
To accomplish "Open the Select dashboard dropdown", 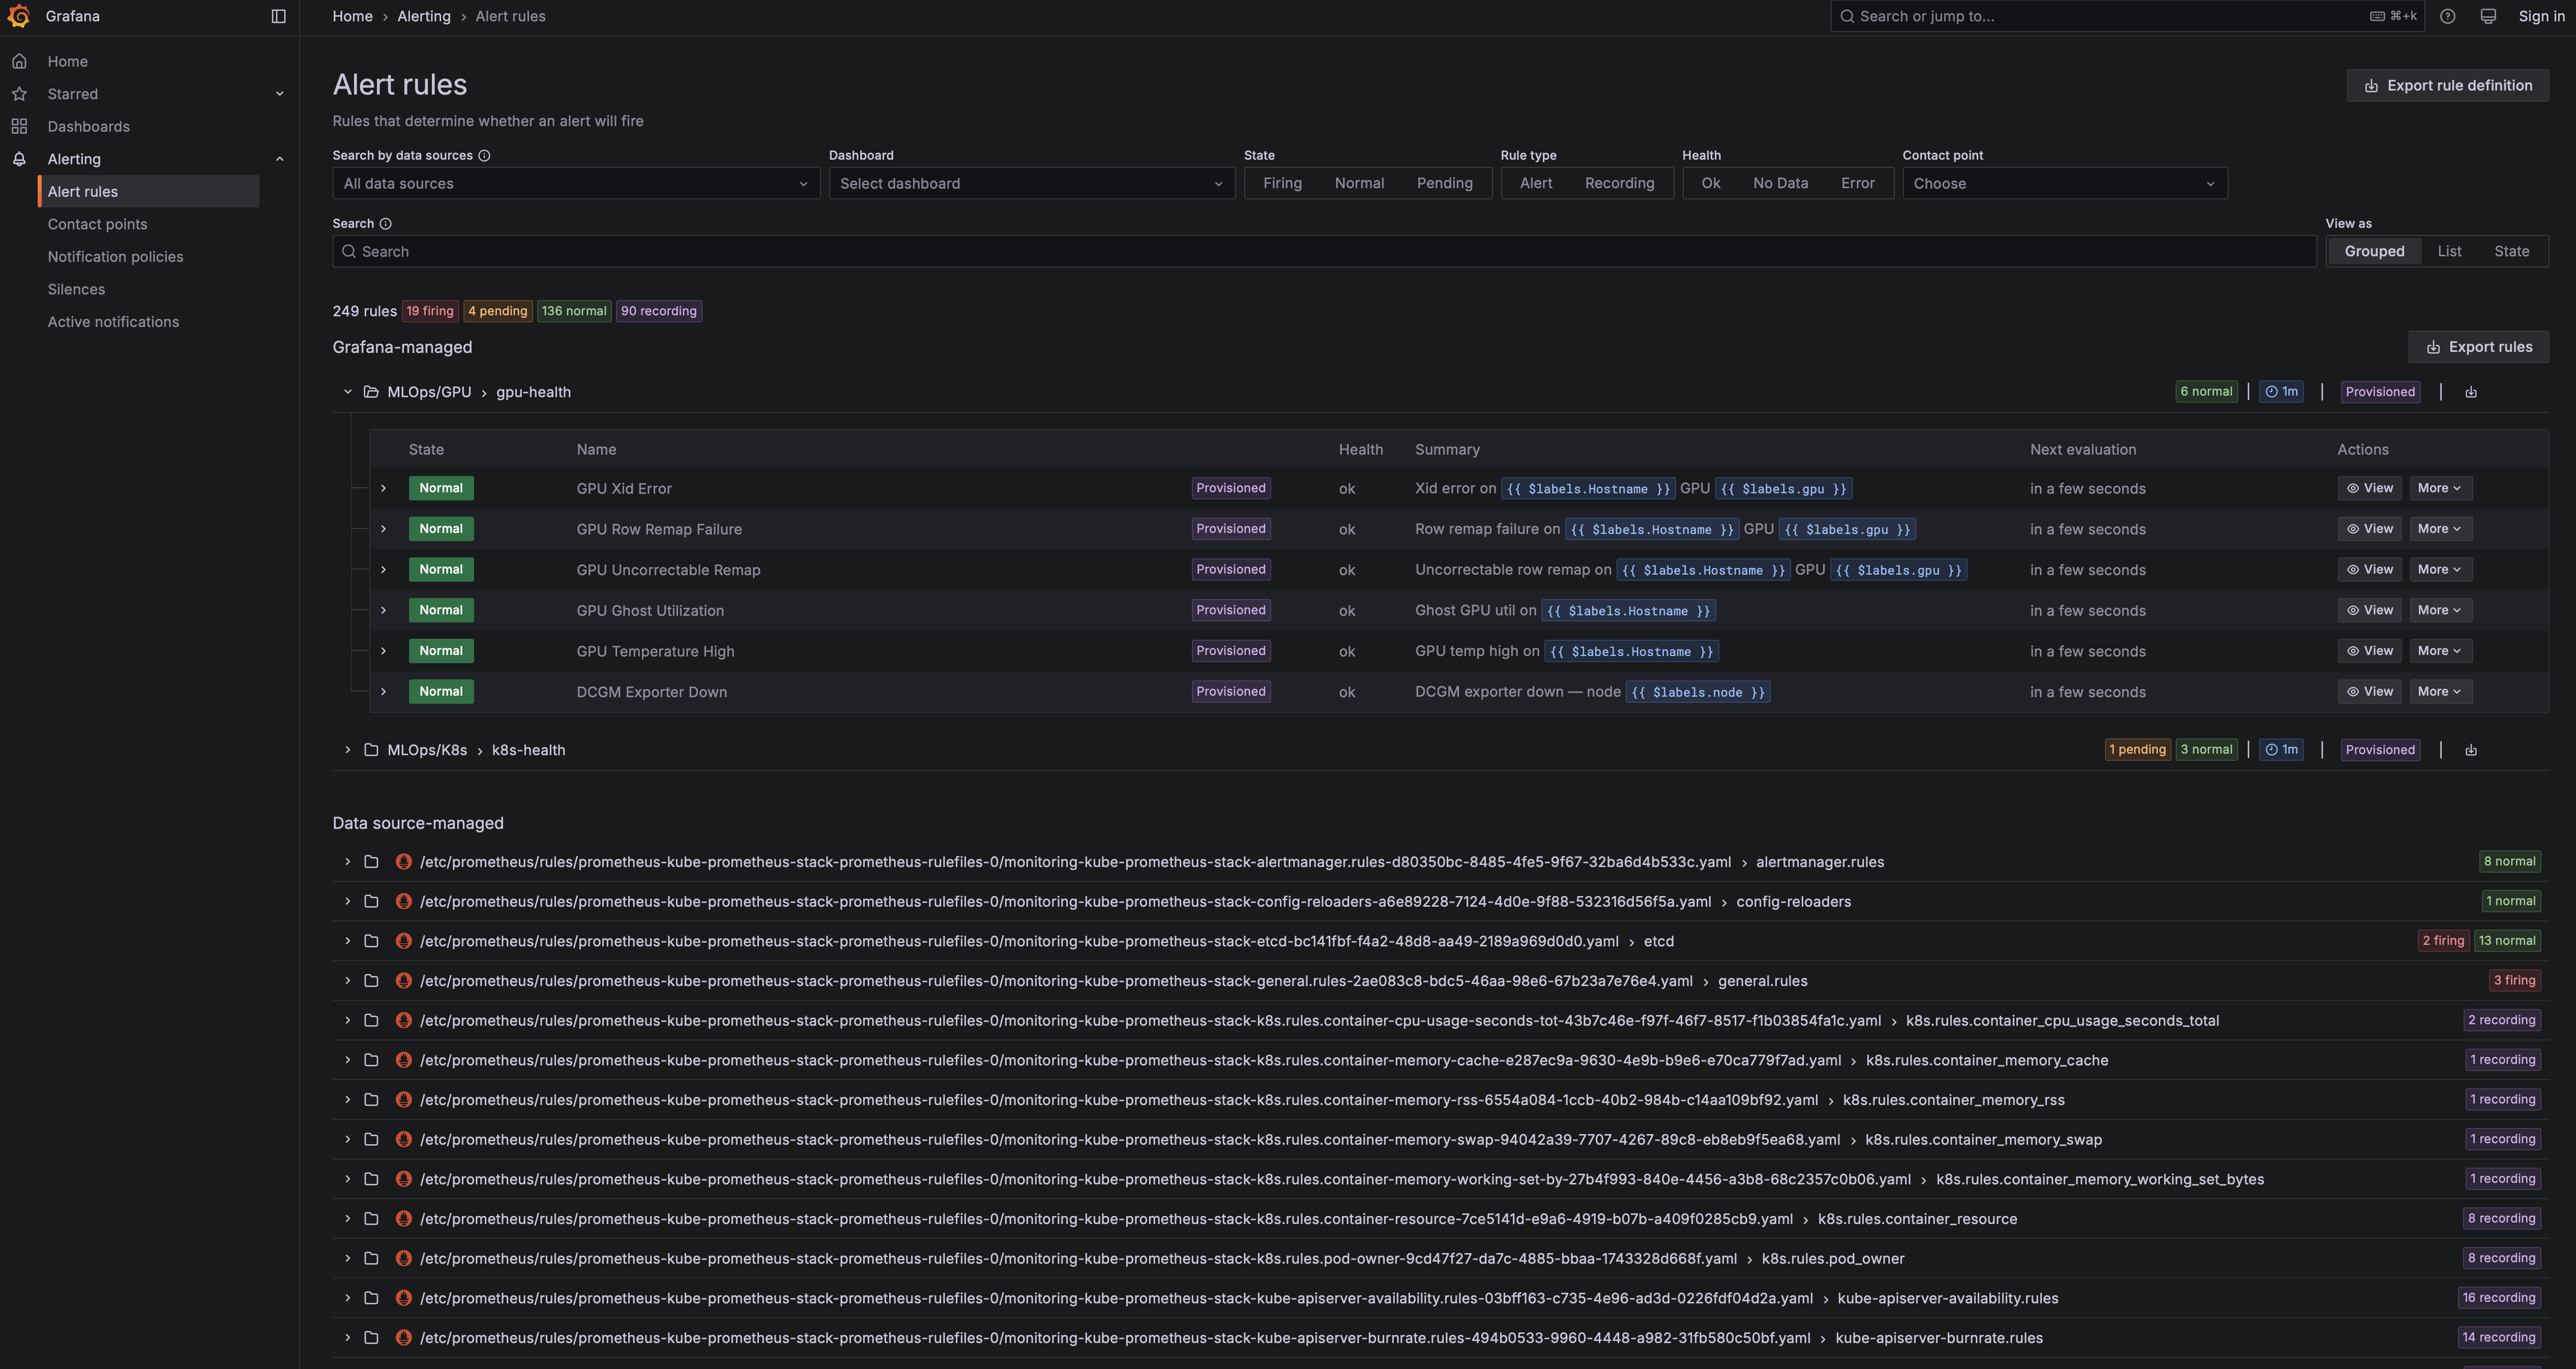I will (1032, 183).
